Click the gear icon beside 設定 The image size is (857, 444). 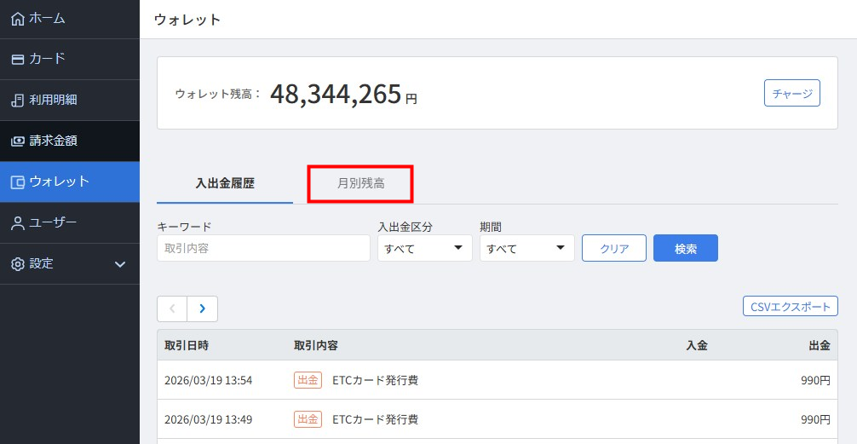[17, 264]
